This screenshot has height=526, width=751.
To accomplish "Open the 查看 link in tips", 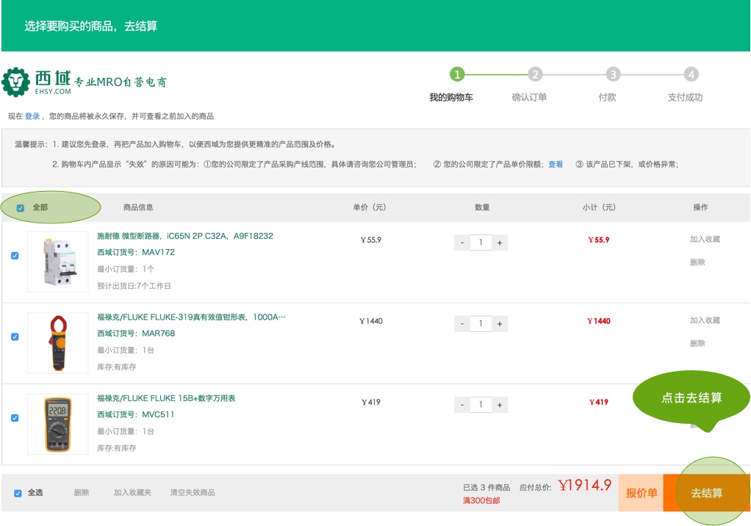I will pyautogui.click(x=556, y=165).
